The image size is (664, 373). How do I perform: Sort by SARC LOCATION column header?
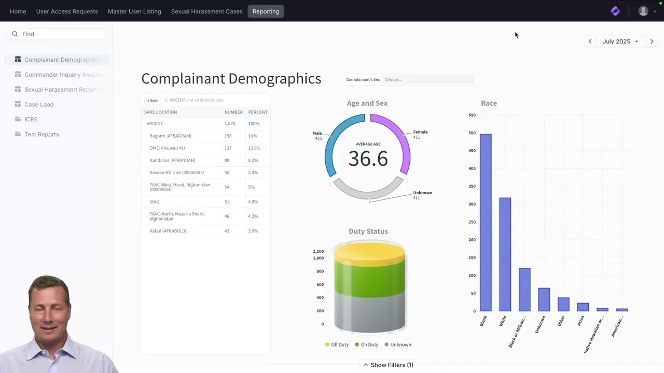160,112
